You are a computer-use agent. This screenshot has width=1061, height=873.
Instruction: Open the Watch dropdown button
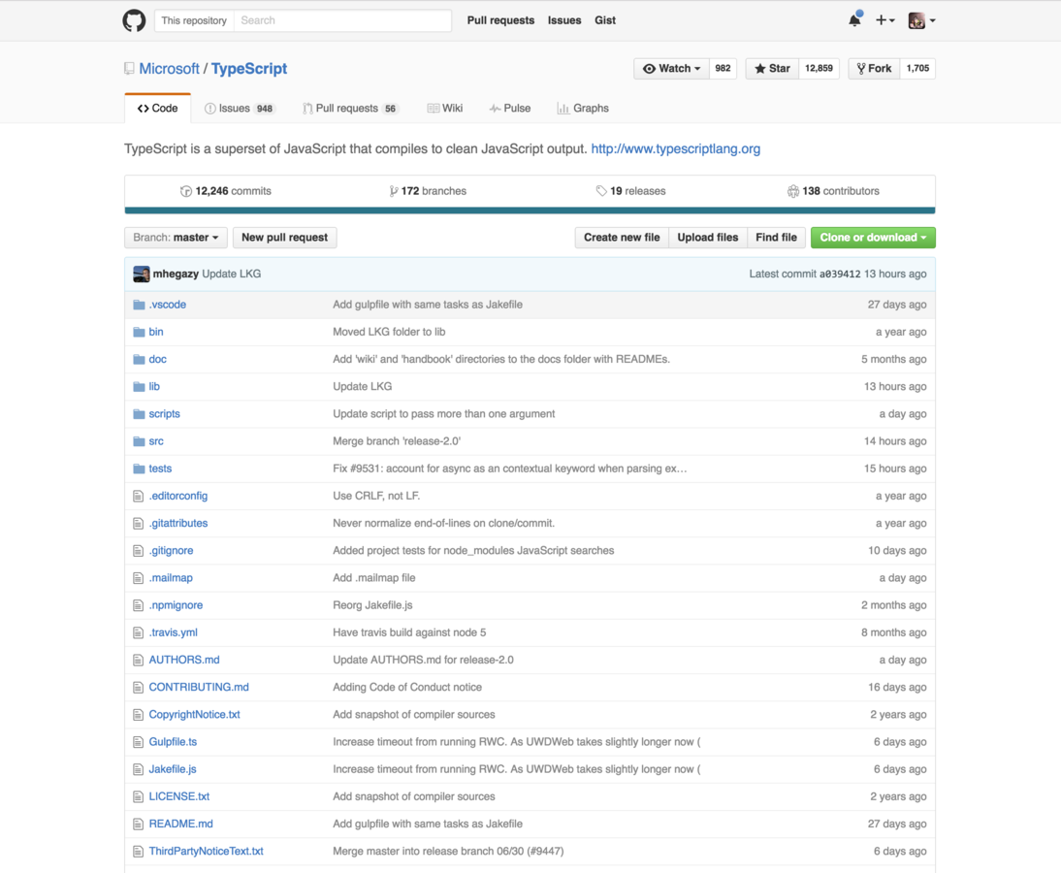671,68
